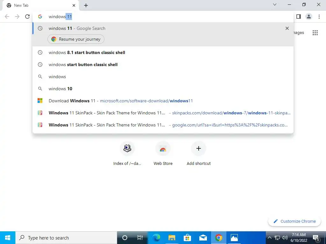
Task: Reload the page with the refresh icon
Action: [27, 17]
